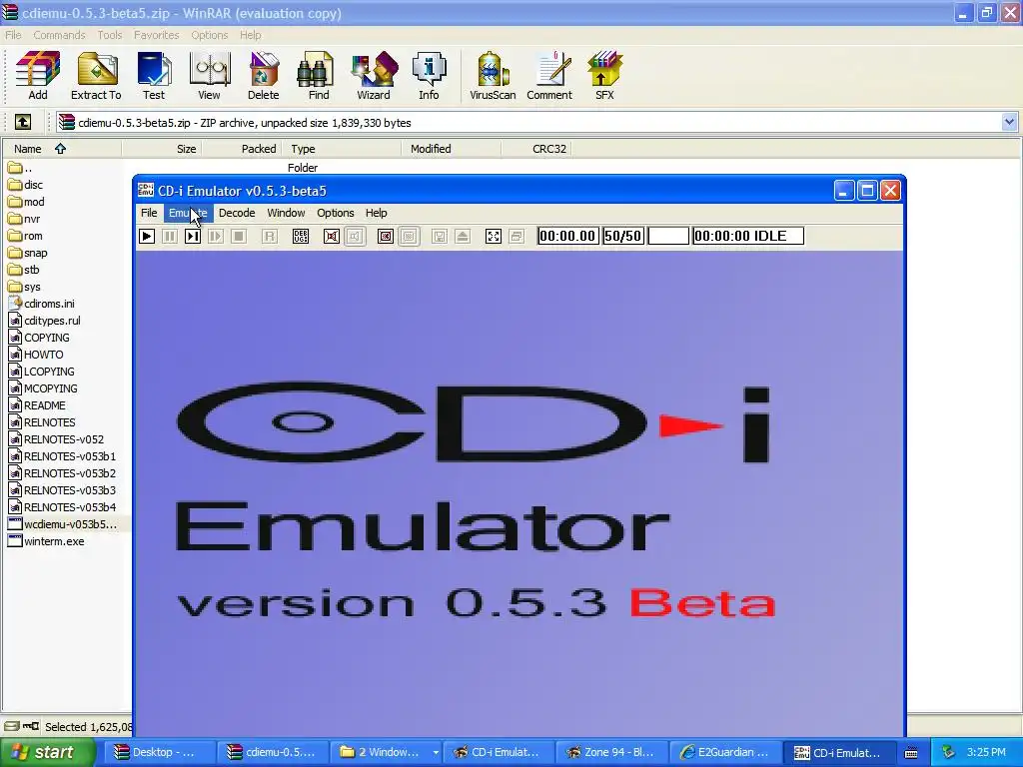Select the snap folder
The image size is (1023, 767).
(28, 253)
